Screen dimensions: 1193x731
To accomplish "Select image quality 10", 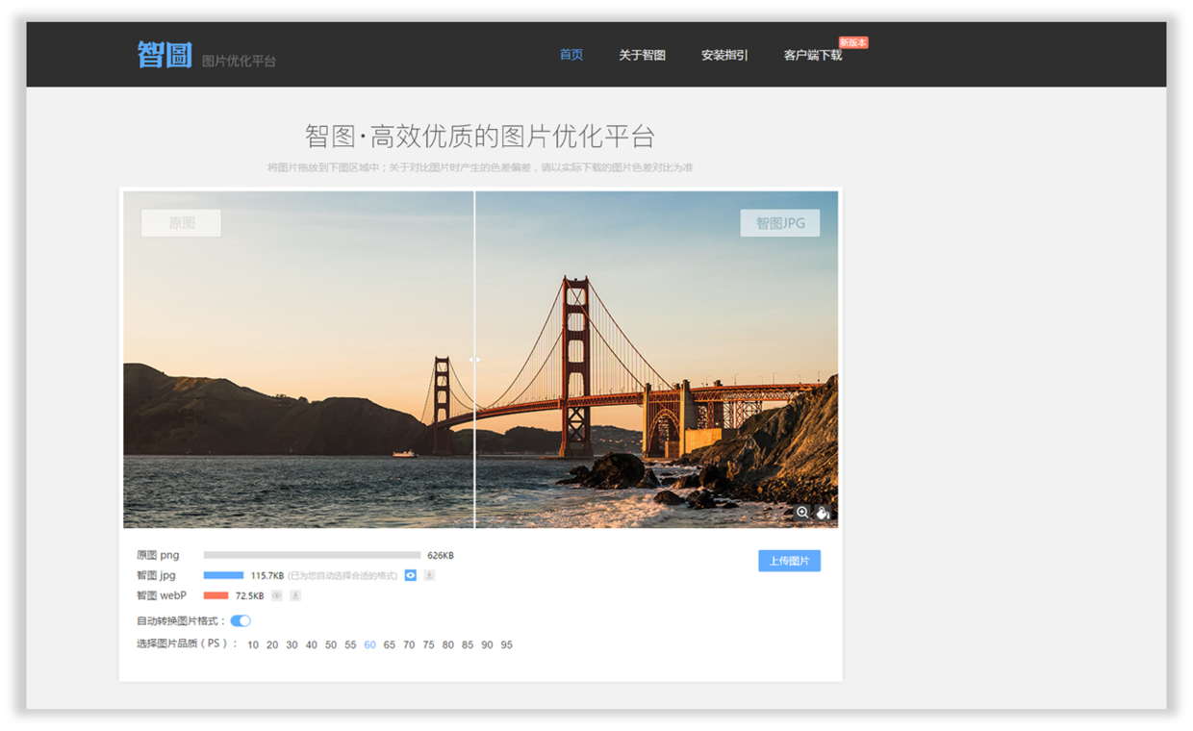I will [x=253, y=644].
